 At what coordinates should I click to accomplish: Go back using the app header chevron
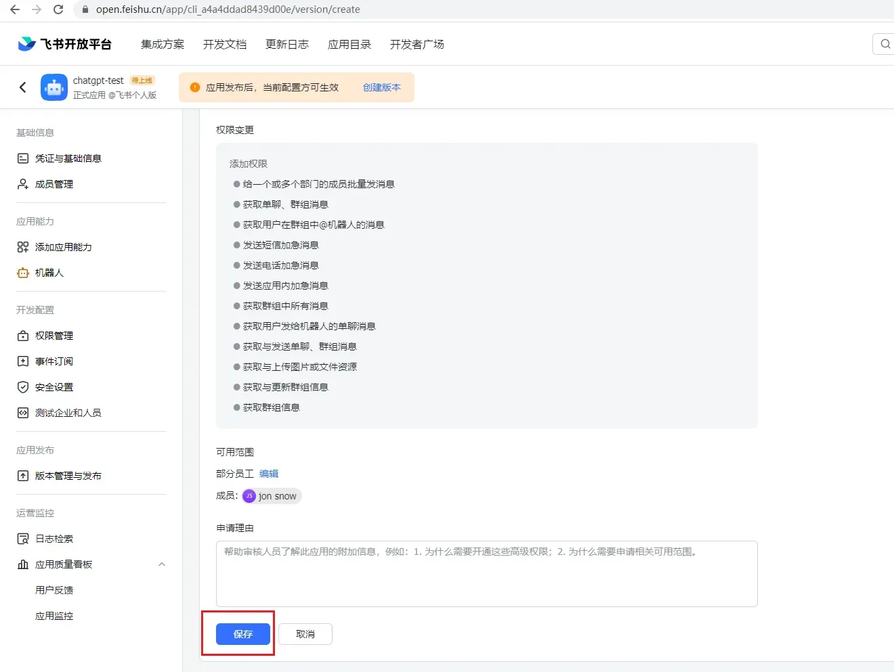[x=23, y=87]
